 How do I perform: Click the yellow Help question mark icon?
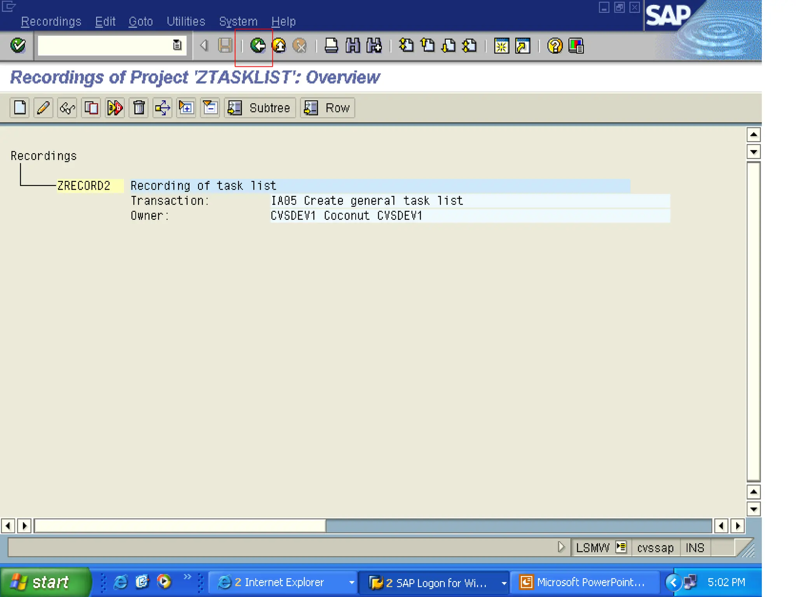coord(554,46)
